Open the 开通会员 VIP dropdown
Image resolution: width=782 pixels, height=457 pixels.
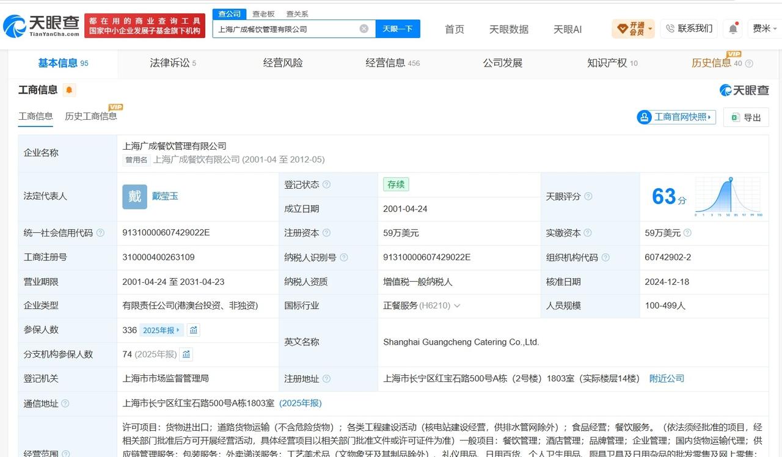pos(633,29)
